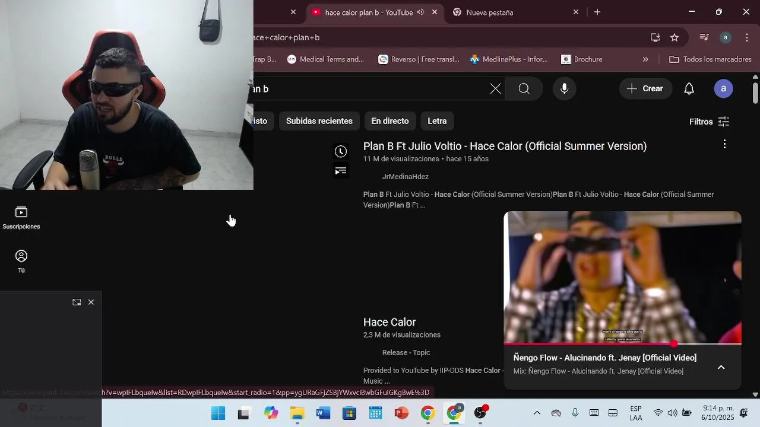Open the Hace Calor Release Topic result
Viewport: 760px width, 427px height.
coord(389,322)
